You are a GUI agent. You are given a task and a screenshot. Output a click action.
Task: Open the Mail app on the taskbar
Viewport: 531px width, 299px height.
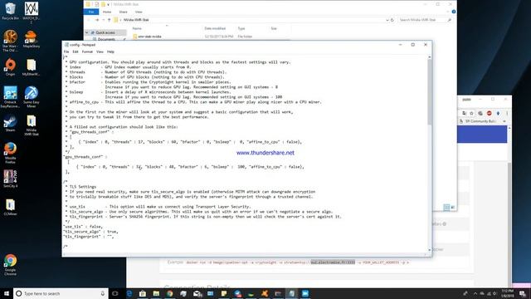(197, 293)
